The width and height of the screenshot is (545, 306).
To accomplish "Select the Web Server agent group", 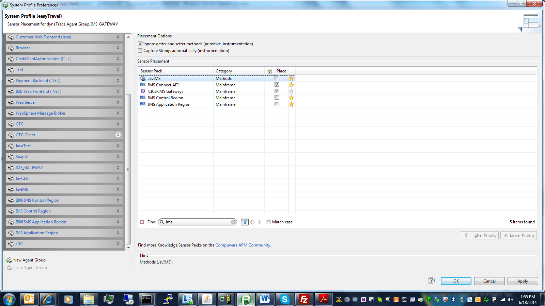I will (64, 102).
